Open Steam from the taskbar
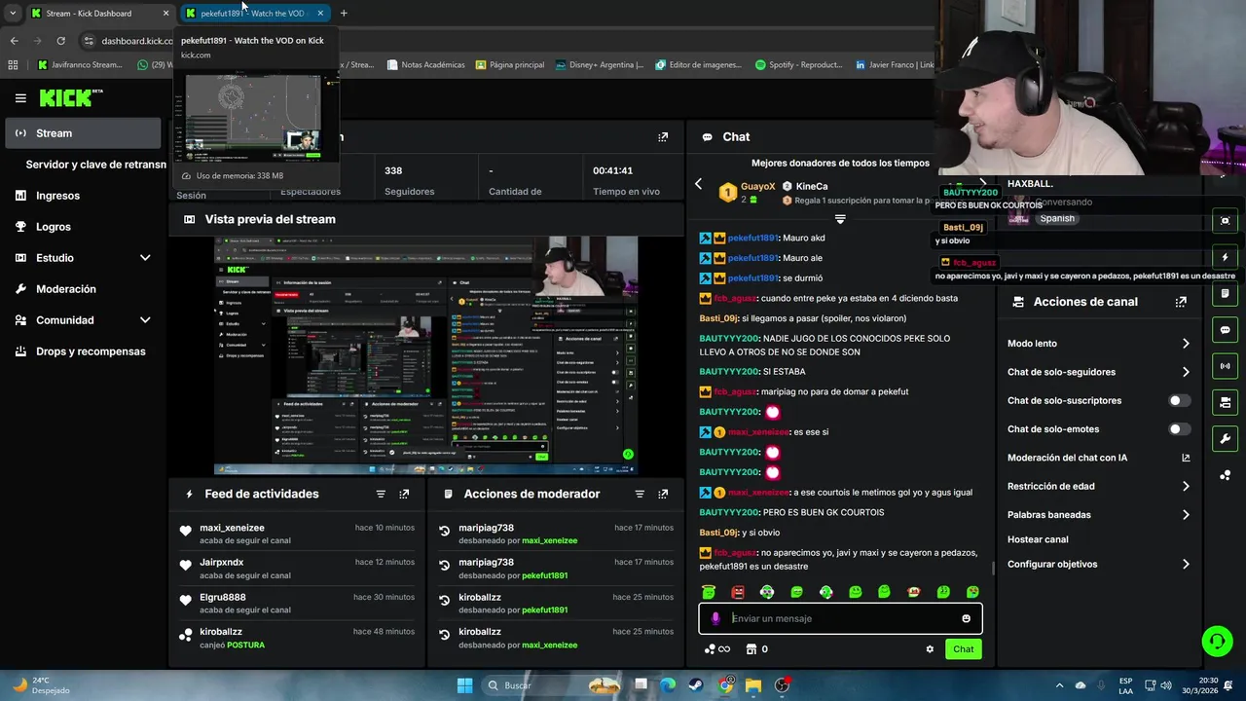This screenshot has height=701, width=1246. coord(696,685)
